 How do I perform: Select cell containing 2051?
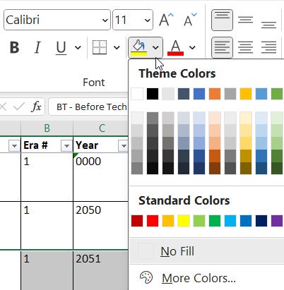[101, 270]
